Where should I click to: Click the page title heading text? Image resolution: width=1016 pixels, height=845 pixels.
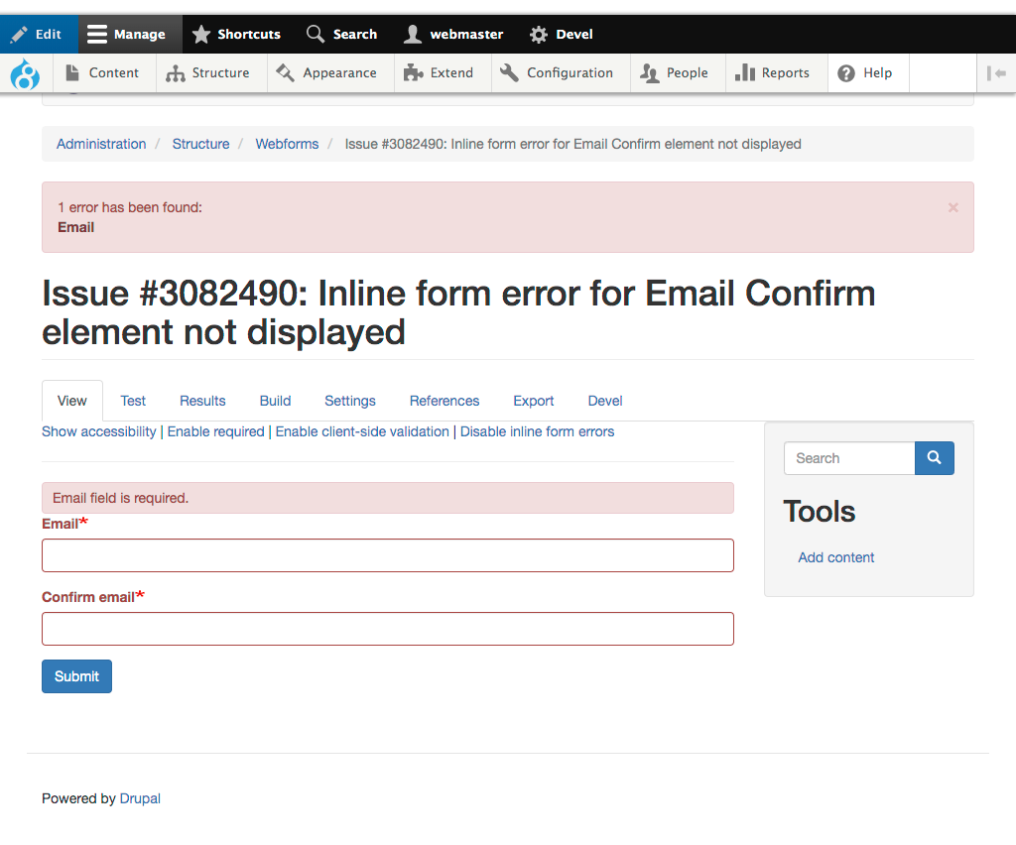click(x=458, y=312)
